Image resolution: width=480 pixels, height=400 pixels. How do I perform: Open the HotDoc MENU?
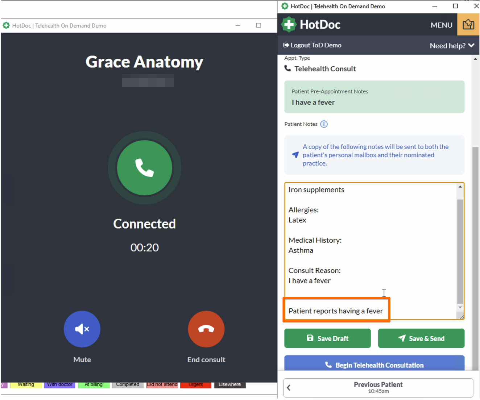(x=441, y=25)
